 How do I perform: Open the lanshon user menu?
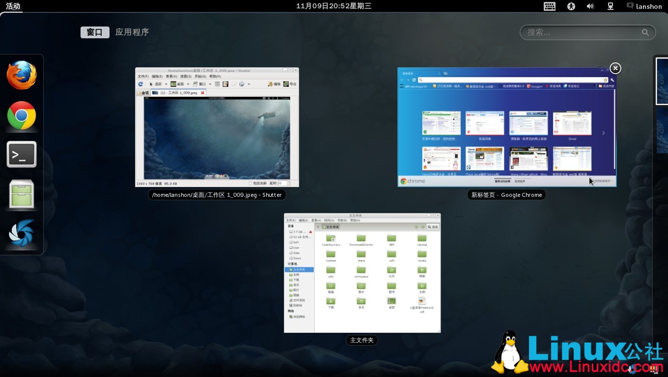[x=644, y=6]
